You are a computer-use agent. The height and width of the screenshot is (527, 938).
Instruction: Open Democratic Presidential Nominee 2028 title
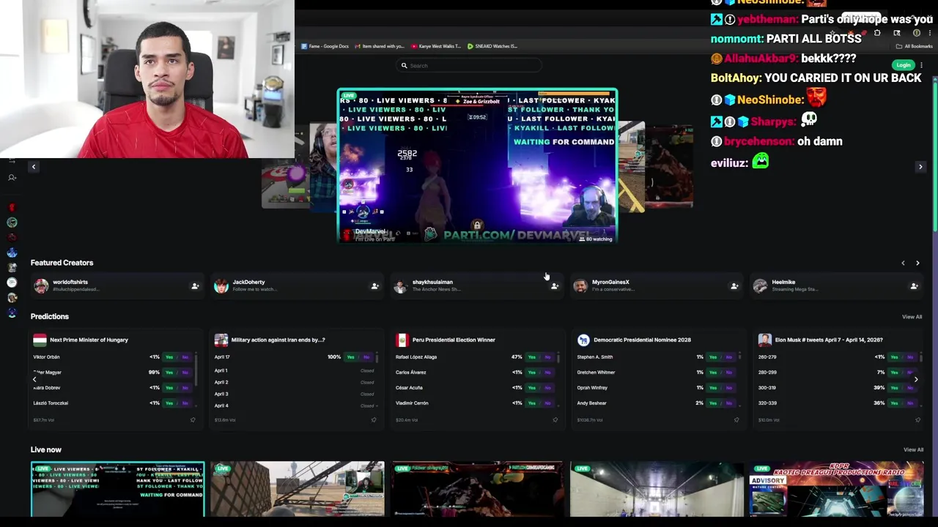[642, 340]
